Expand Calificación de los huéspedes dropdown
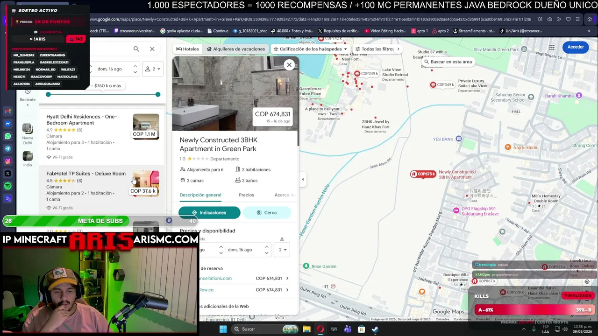 tap(310, 49)
